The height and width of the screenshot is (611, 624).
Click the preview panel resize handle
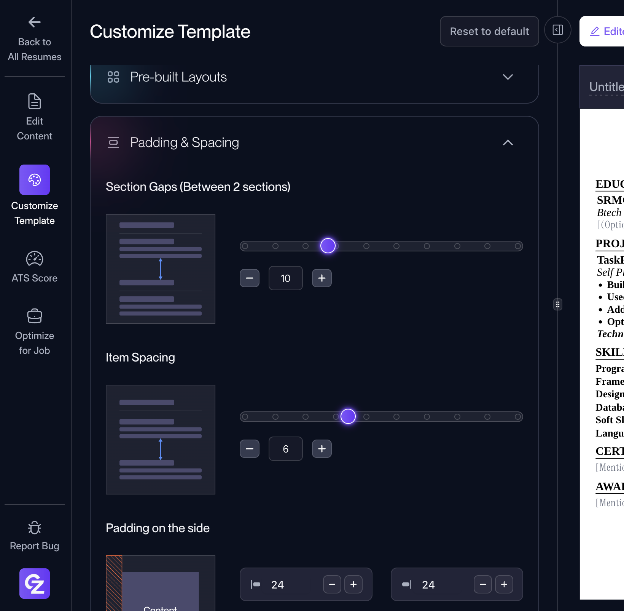coord(558,304)
